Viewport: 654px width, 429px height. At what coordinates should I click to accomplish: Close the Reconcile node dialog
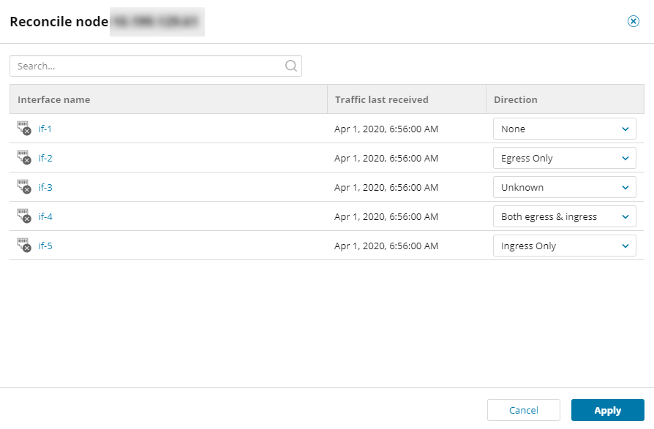click(x=634, y=21)
